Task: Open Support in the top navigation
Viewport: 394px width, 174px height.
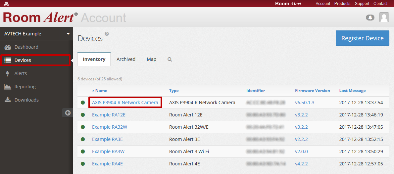Action: tap(362, 4)
